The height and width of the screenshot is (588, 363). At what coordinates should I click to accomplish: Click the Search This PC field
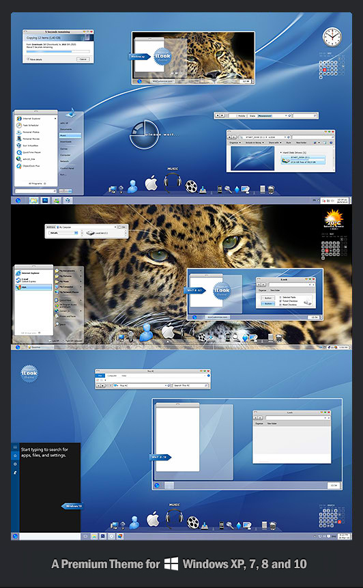[190, 385]
